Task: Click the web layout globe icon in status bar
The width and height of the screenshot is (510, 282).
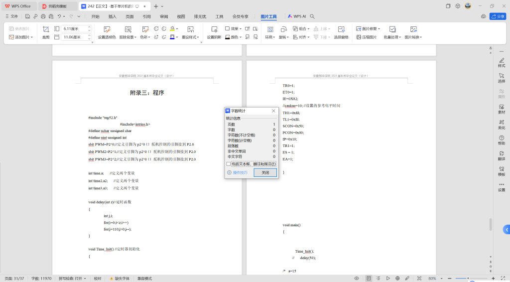Action: click(397, 279)
